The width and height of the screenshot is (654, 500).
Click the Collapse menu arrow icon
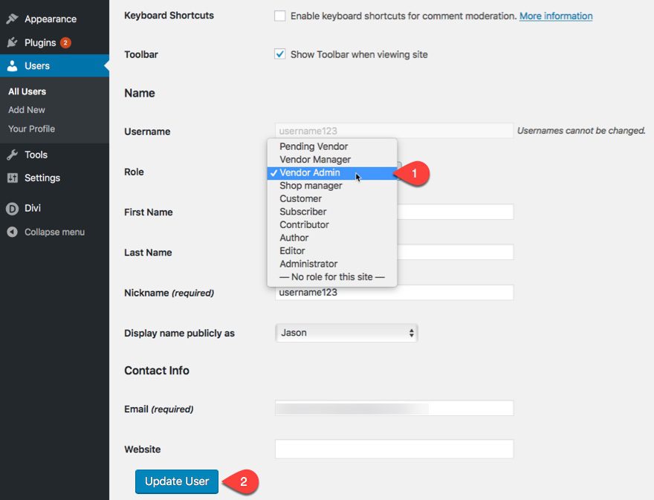13,232
